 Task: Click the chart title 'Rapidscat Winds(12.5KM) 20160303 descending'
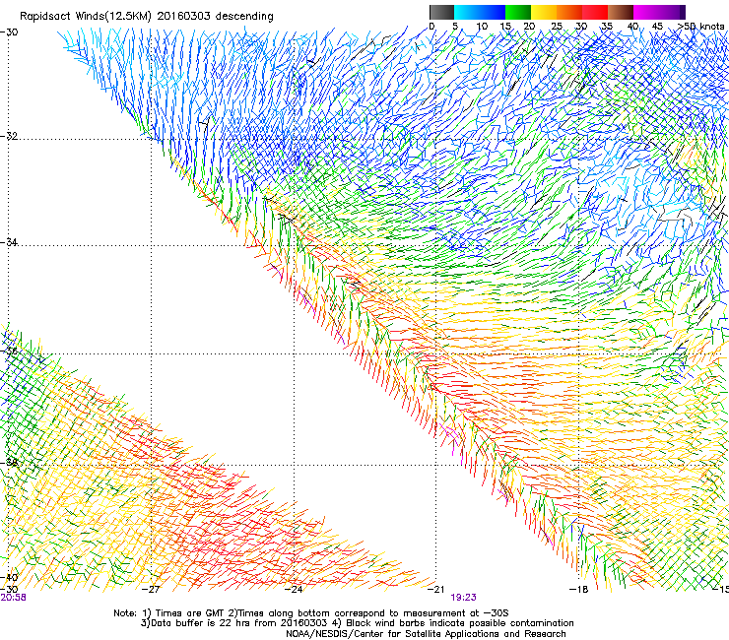147,17
